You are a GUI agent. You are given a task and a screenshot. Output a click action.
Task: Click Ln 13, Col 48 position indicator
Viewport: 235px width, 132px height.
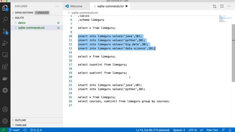click(x=153, y=130)
